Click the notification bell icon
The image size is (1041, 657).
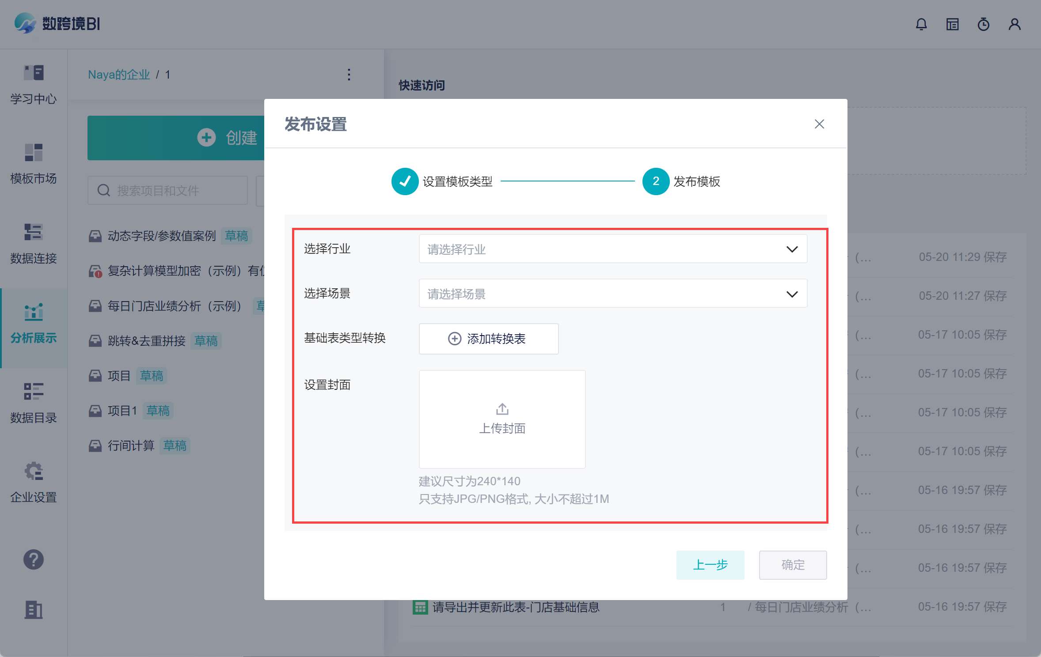pyautogui.click(x=921, y=24)
